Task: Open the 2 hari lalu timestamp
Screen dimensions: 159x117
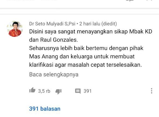Action: tap(90, 24)
